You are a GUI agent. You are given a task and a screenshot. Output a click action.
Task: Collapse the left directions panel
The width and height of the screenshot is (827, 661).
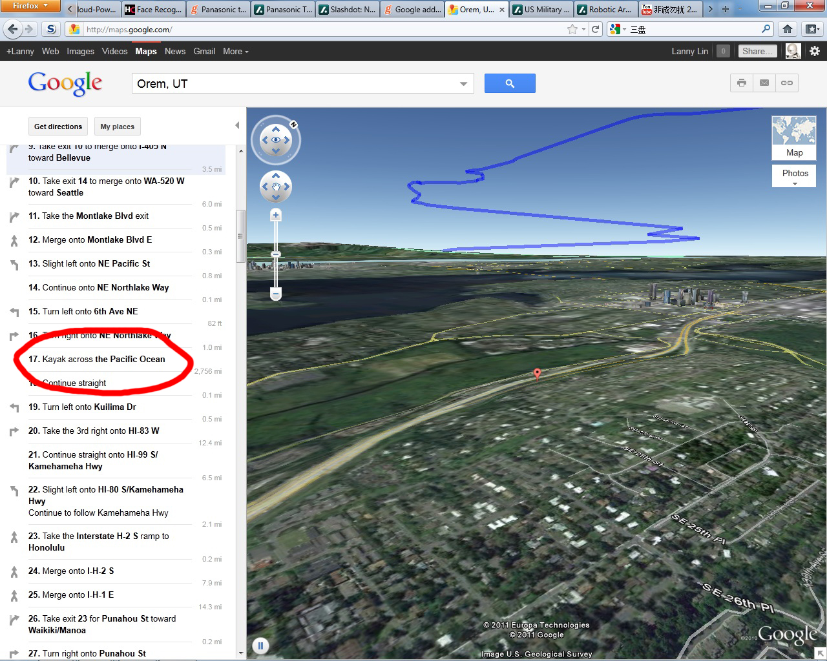[237, 125]
